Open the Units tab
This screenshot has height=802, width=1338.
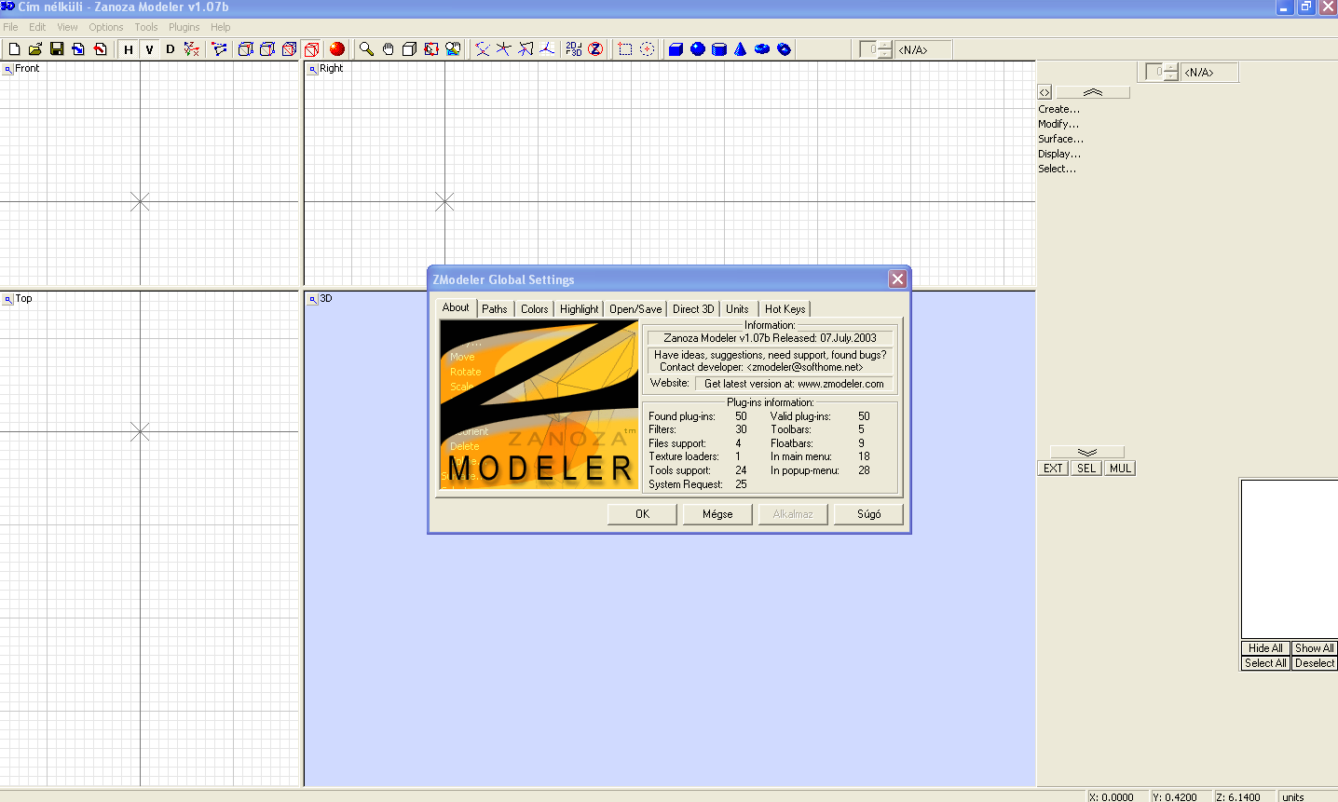pos(737,309)
